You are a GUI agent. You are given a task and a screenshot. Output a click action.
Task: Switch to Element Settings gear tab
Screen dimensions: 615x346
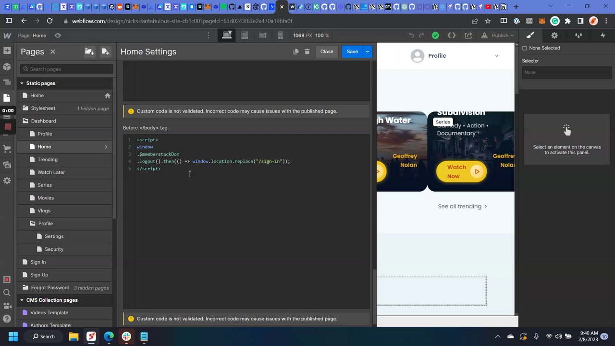[554, 36]
